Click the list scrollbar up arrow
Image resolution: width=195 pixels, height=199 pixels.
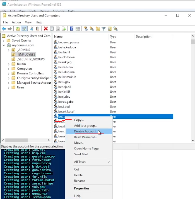[192, 36]
